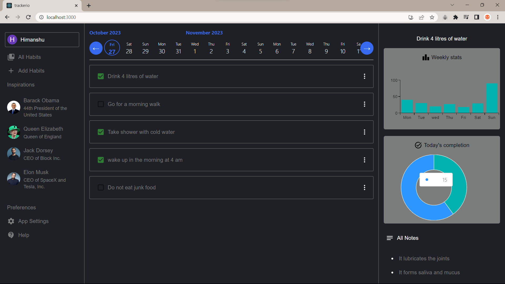Screen dimensions: 505x284
Task: Check the Go for a morning walk box
Action: point(101,104)
